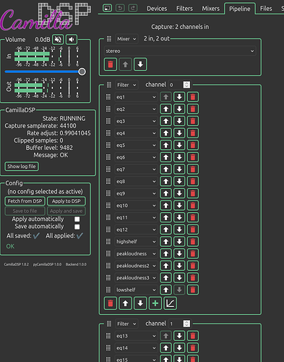Click Fetch from DSP button
Image resolution: width=284 pixels, height=362 pixels.
(x=25, y=201)
